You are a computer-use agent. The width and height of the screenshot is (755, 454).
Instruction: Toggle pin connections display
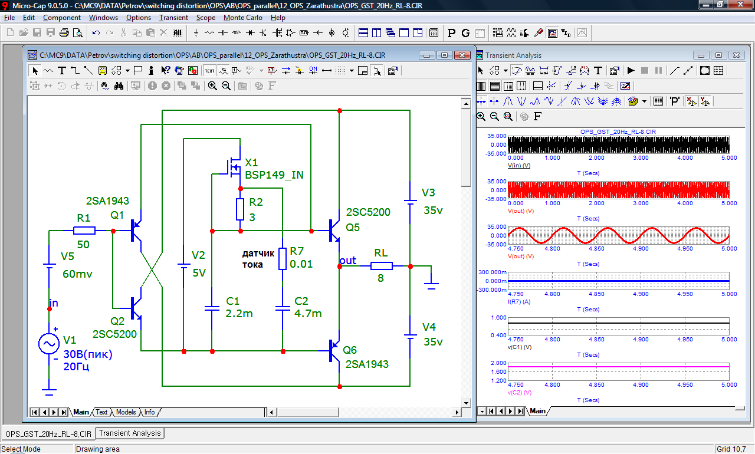[x=326, y=71]
